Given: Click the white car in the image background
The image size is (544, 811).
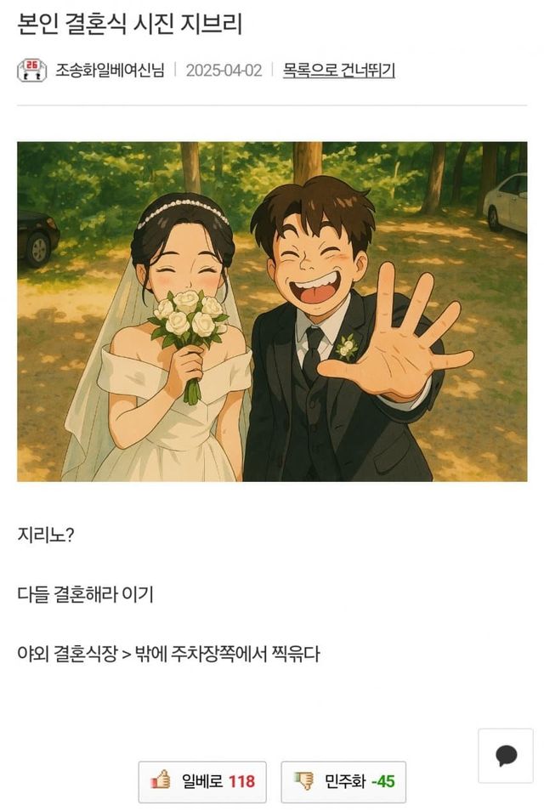Looking at the screenshot, I should tap(506, 201).
